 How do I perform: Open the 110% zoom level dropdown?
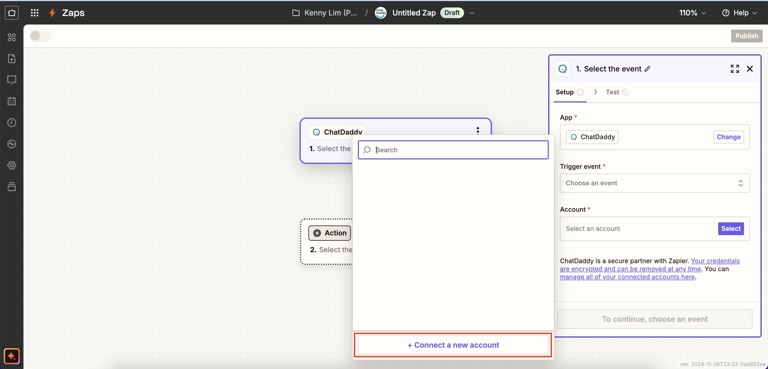point(692,13)
